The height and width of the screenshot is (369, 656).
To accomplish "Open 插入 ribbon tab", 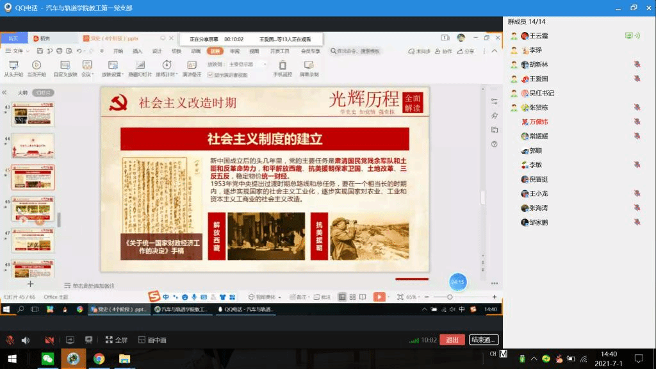I will [x=138, y=51].
